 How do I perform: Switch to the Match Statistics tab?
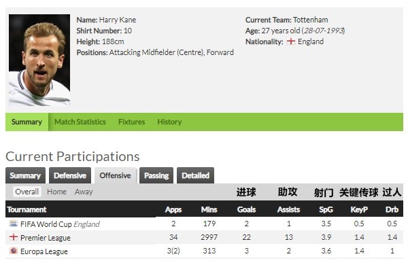pos(80,122)
